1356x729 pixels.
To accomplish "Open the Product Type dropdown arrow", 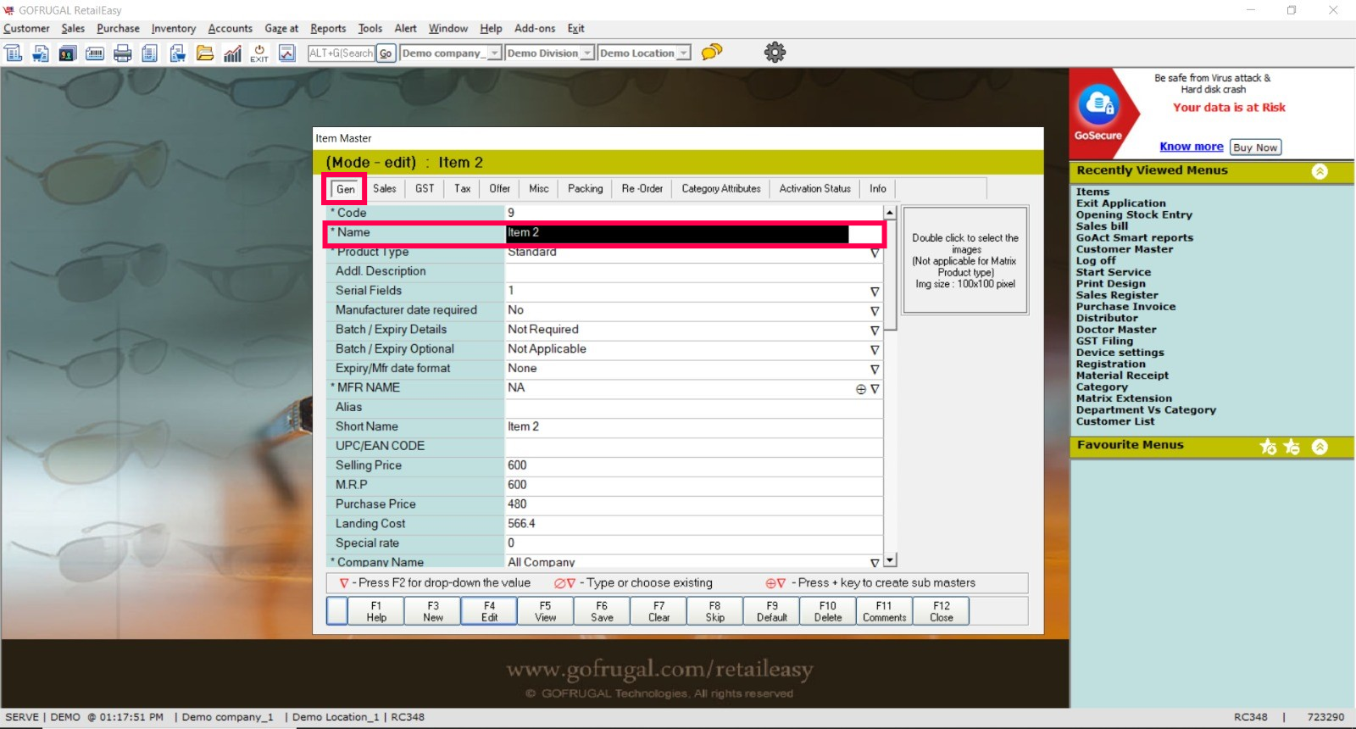I will [874, 253].
